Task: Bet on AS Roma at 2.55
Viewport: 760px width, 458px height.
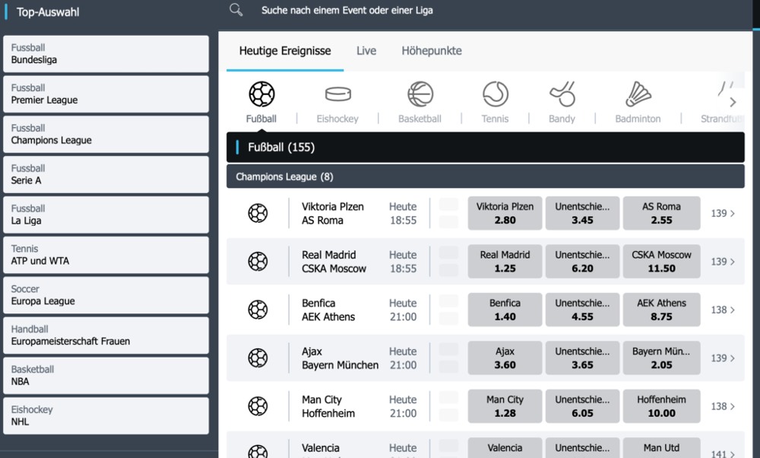Action: coord(661,213)
